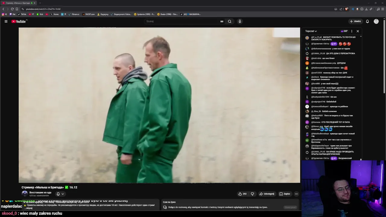
Task: Open the Kick bookmark
Action: (40, 14)
